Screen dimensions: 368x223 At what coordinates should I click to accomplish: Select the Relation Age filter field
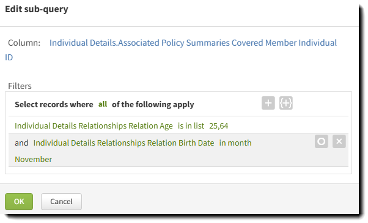(x=94, y=126)
